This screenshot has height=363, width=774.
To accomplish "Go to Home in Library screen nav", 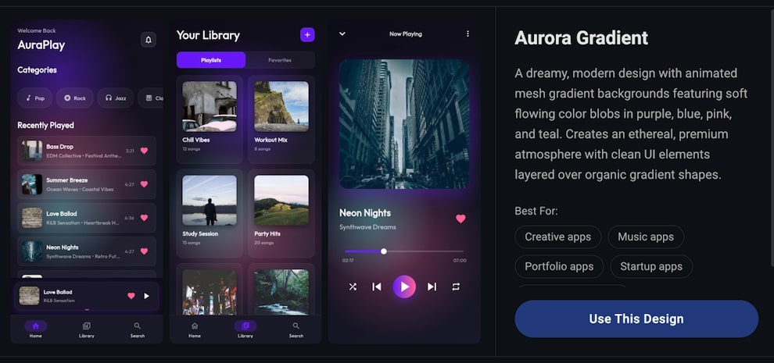I will (195, 329).
